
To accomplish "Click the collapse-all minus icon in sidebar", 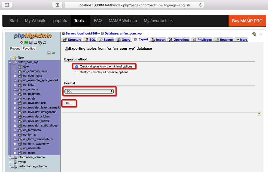I will pos(49,53).
